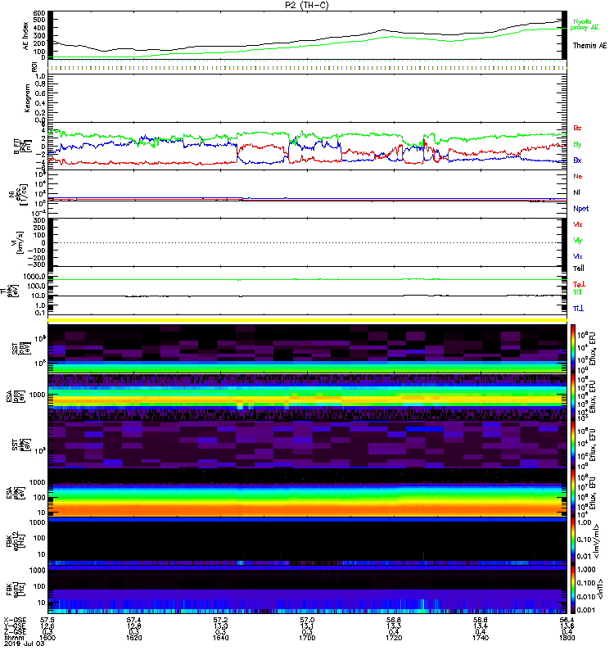
Task: Click the plot title "P2 (TH-C)"
Action: [307, 5]
